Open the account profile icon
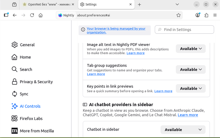The width and height of the screenshot is (220, 138). click(198, 15)
